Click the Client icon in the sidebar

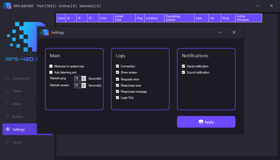click(x=8, y=91)
